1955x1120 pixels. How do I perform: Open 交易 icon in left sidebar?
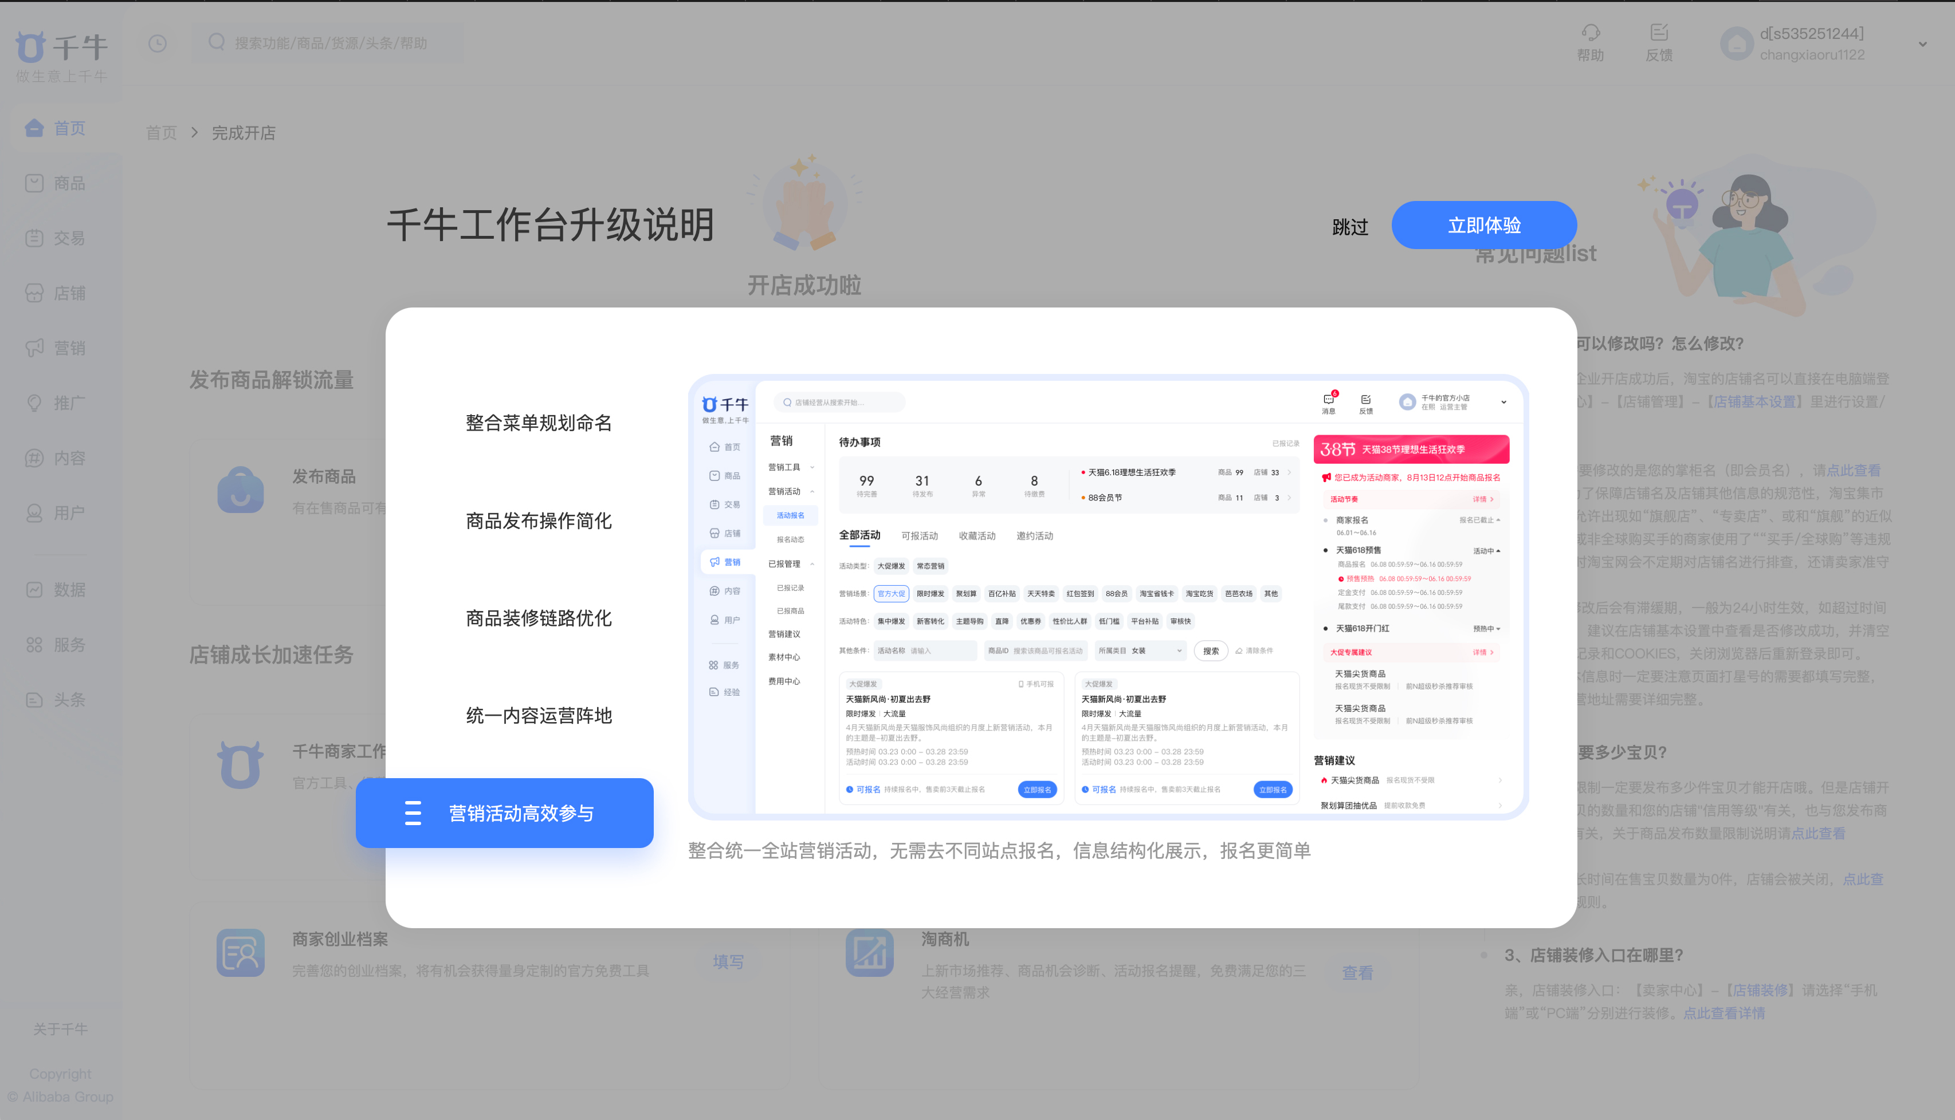pyautogui.click(x=34, y=238)
